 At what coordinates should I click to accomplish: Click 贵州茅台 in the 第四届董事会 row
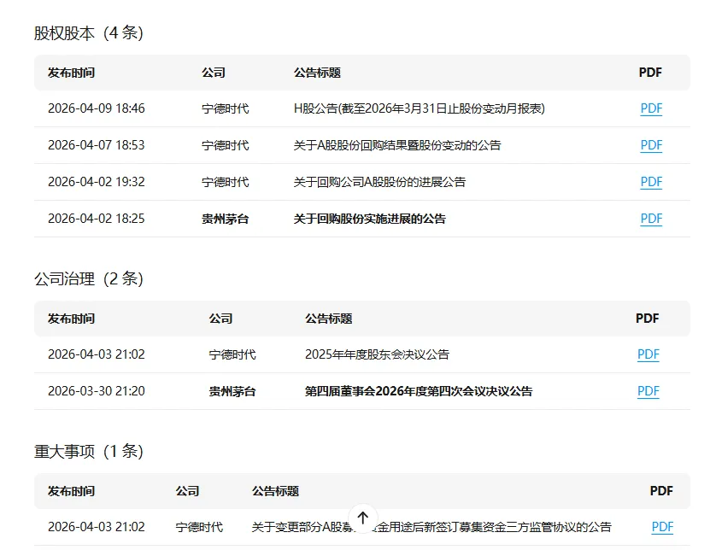(x=232, y=391)
